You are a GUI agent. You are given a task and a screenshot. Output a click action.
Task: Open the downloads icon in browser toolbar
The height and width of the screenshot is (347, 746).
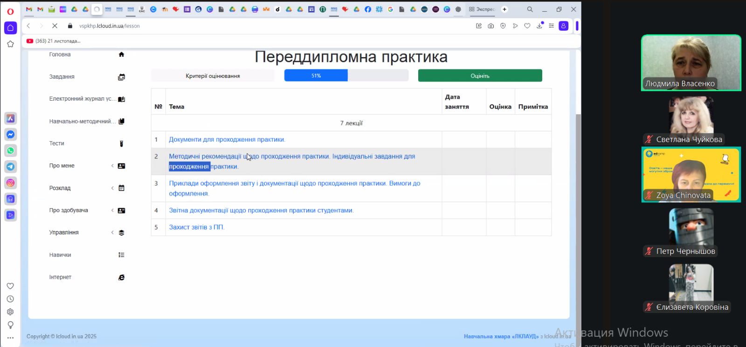pyautogui.click(x=539, y=26)
